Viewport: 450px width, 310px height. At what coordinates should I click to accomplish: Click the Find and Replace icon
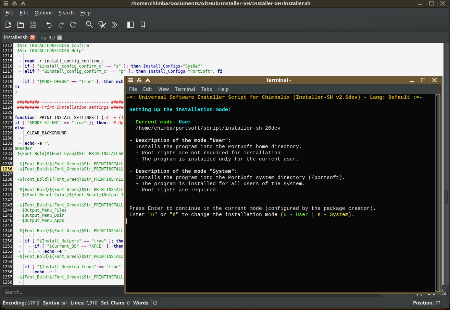click(102, 25)
